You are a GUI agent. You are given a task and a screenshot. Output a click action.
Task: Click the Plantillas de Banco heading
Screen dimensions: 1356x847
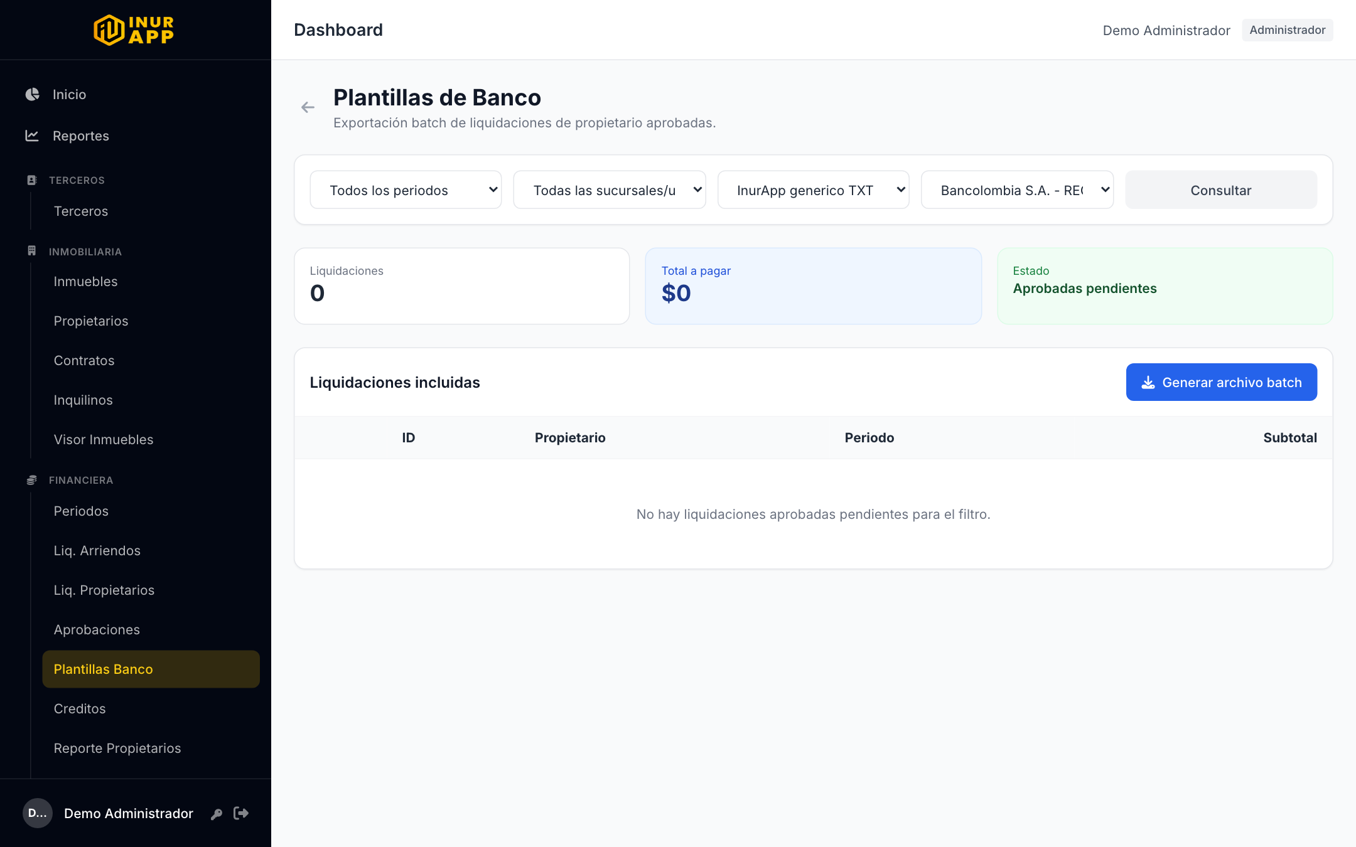[437, 97]
